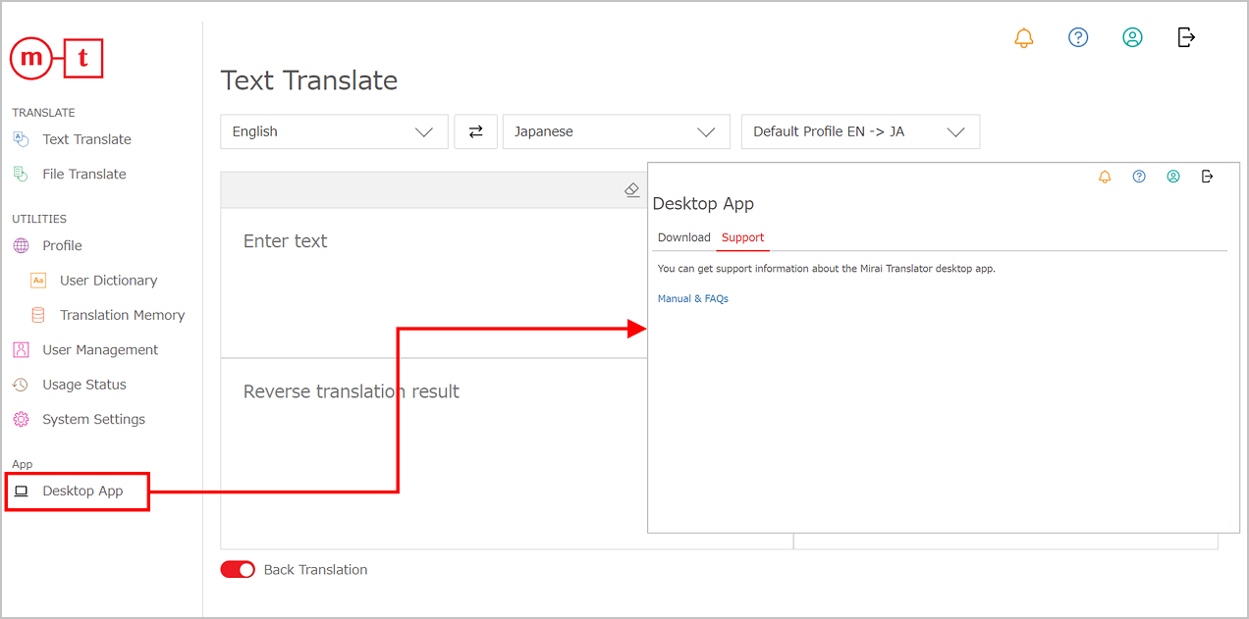Click the Translation Memory database icon
Viewport: 1249px width, 619px height.
pos(38,315)
